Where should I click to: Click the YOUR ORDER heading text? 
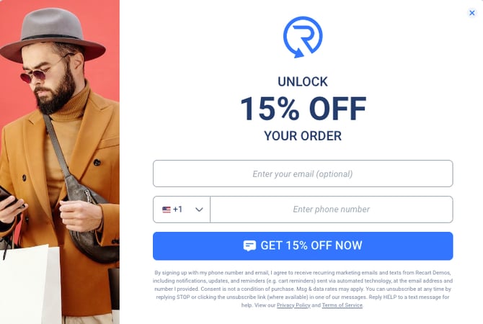pos(303,136)
